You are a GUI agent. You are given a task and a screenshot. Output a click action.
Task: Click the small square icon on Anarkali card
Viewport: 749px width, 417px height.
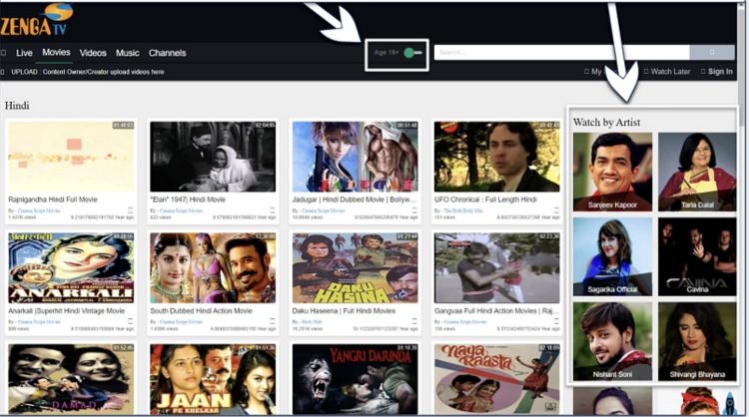[131, 321]
